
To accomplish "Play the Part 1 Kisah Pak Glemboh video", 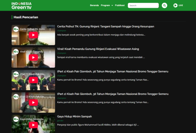I will point(33,80).
